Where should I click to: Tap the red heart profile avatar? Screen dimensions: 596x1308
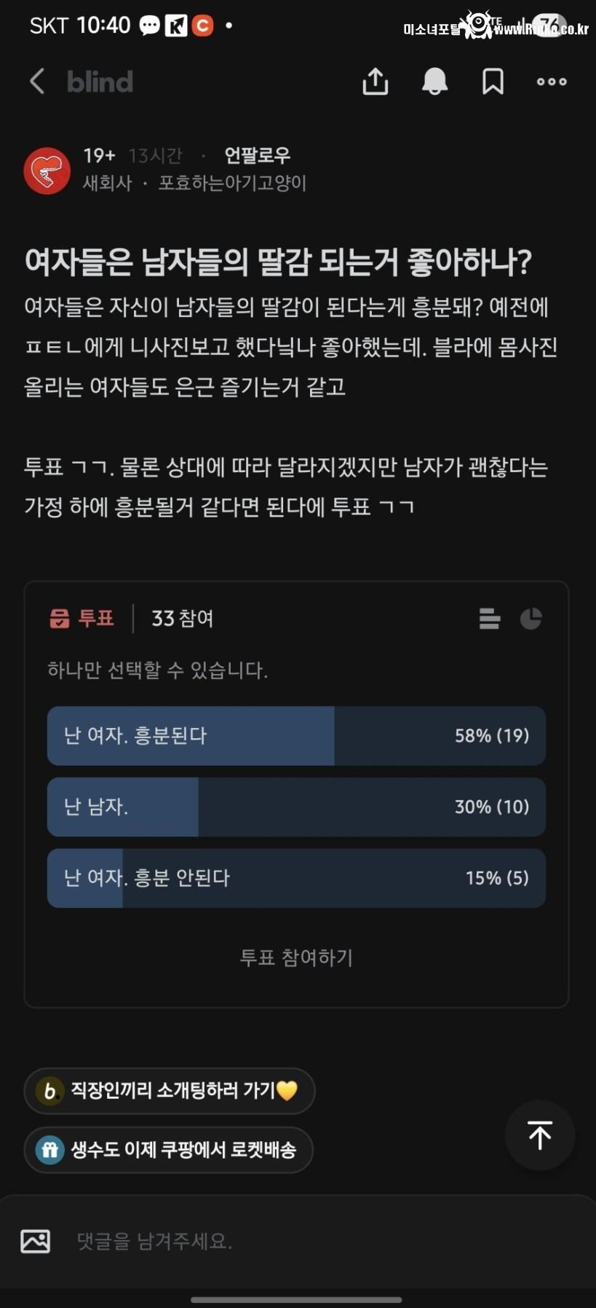click(x=47, y=170)
